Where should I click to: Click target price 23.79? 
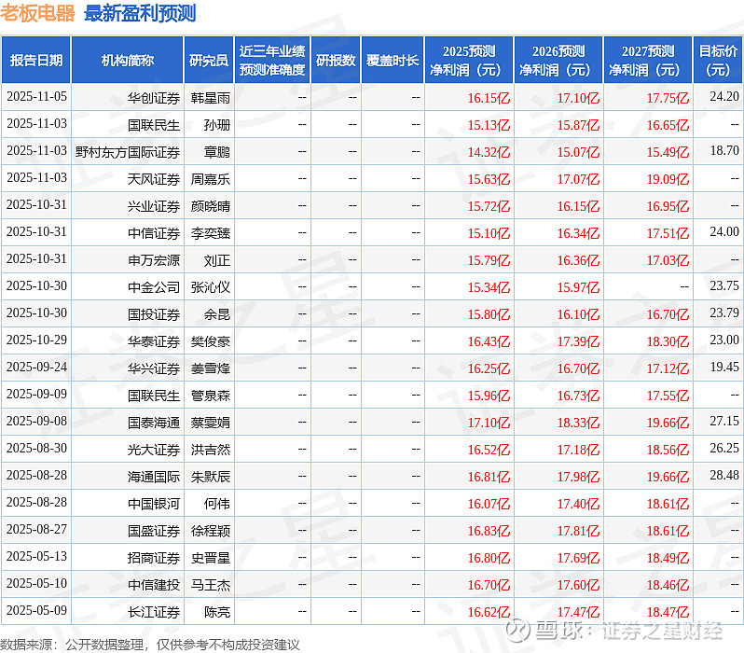pyautogui.click(x=724, y=313)
